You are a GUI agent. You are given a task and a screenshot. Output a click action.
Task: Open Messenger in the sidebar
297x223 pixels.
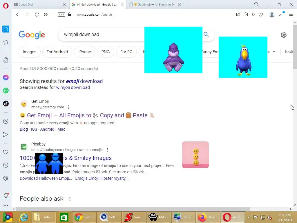(x=6, y=77)
